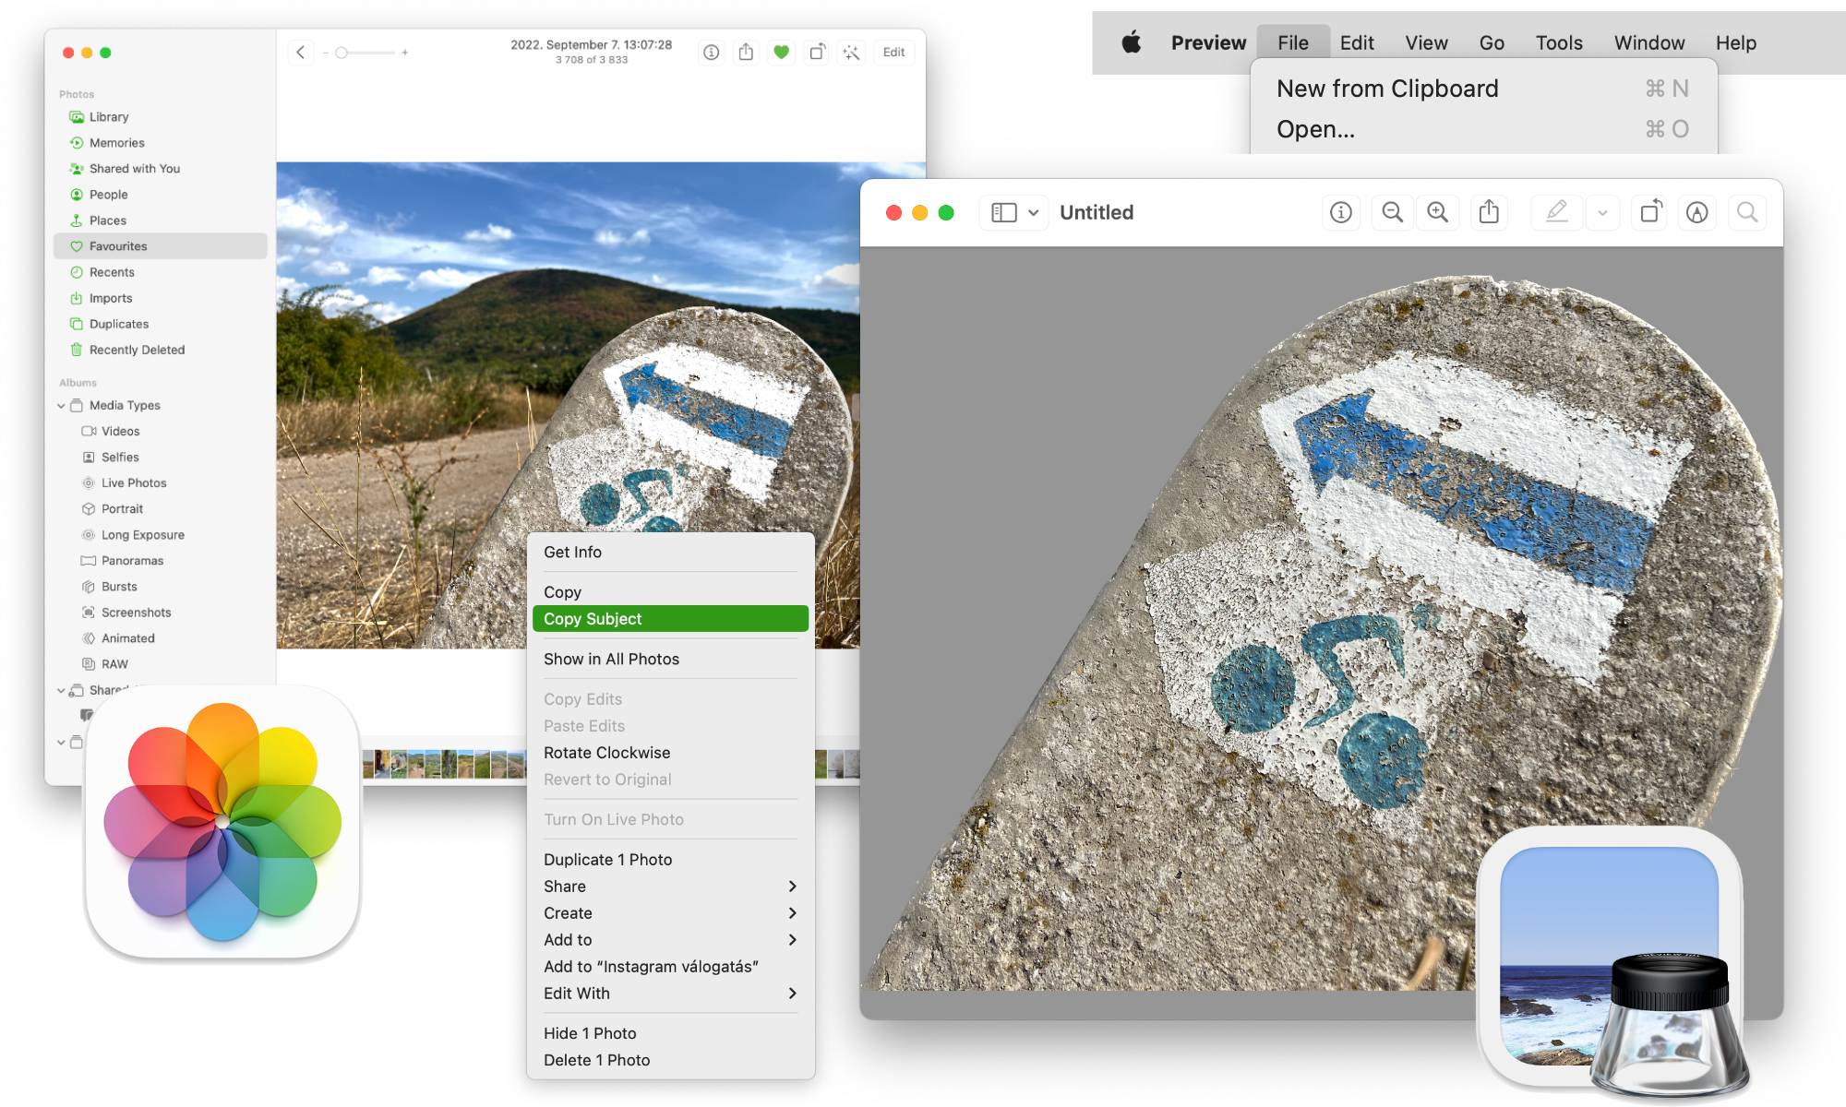Click Share icon in Photos toolbar
This screenshot has width=1846, height=1107.
click(746, 53)
